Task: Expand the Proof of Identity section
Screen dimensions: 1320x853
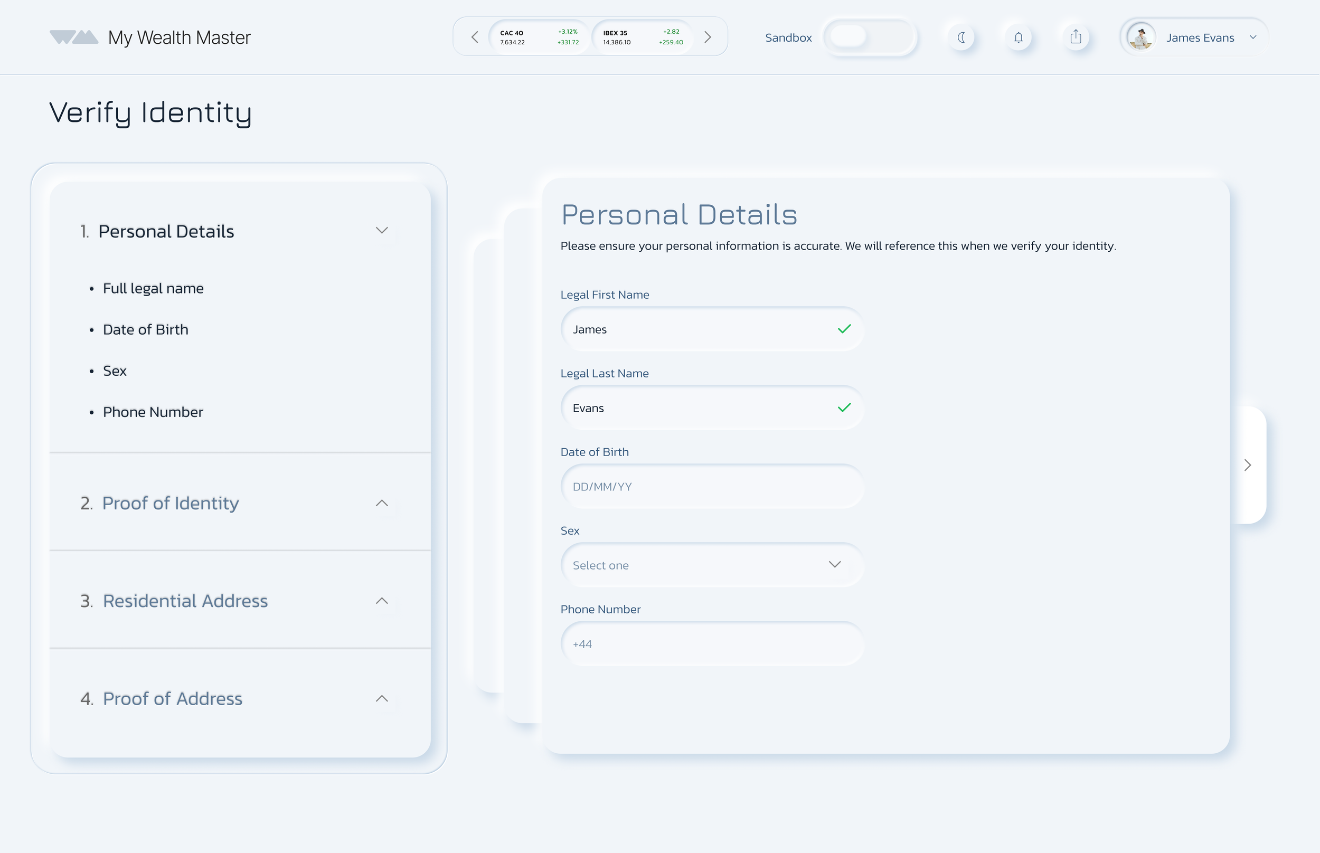Action: 382,503
